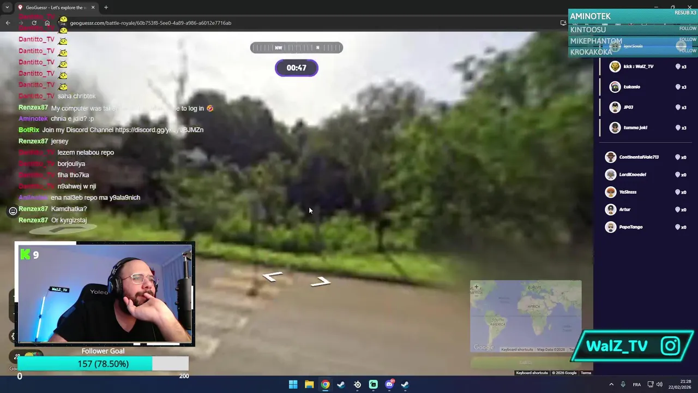Click PapaTango player avatar
The image size is (698, 393).
(611, 227)
